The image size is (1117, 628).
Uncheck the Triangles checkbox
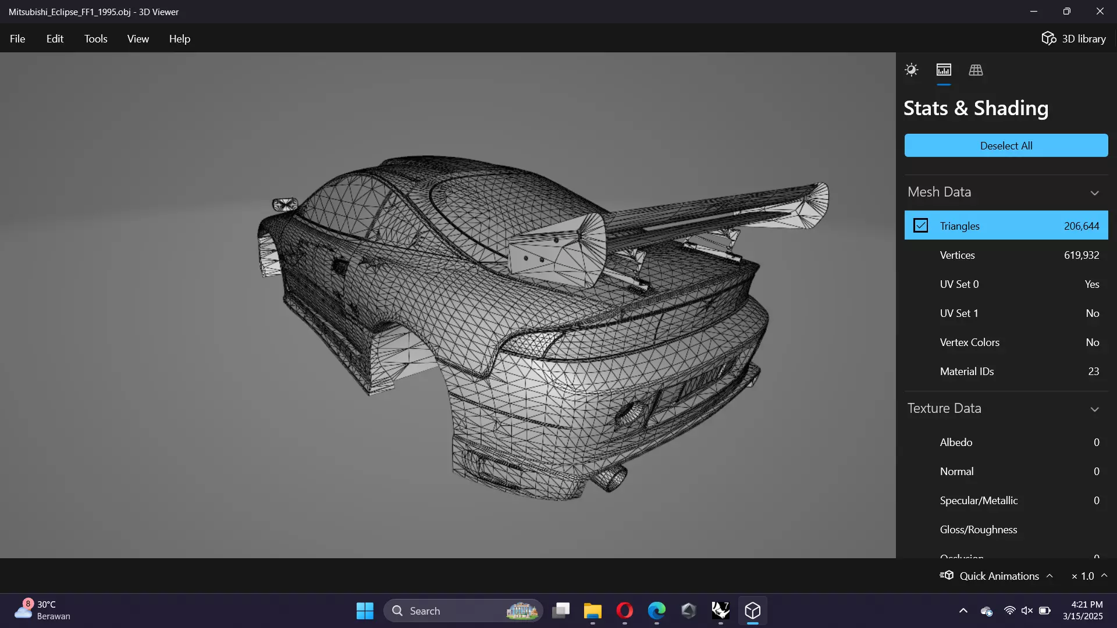tap(920, 226)
